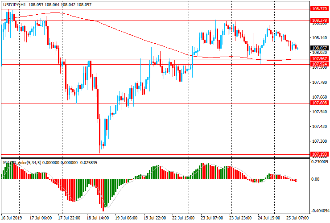330x223 pixels.
Task: Click the 23 Jul 23:00 time label
Action: [240, 218]
